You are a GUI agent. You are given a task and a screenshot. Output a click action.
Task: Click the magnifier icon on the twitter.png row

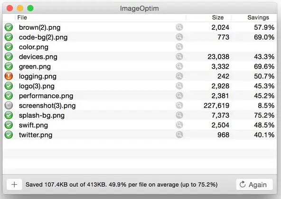coord(179,135)
